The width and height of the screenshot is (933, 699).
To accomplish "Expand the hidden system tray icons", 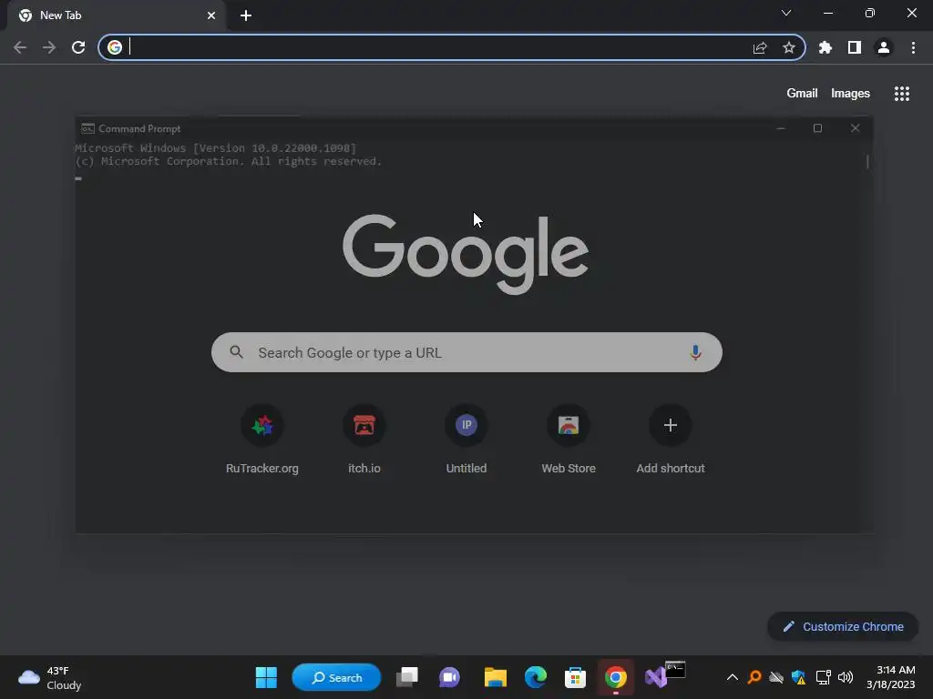I will pos(733,677).
